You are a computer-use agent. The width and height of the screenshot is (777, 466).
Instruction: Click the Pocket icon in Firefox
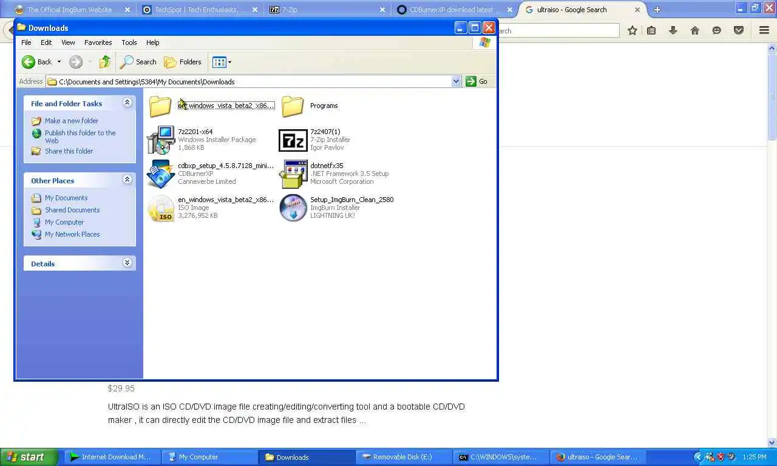click(x=739, y=30)
